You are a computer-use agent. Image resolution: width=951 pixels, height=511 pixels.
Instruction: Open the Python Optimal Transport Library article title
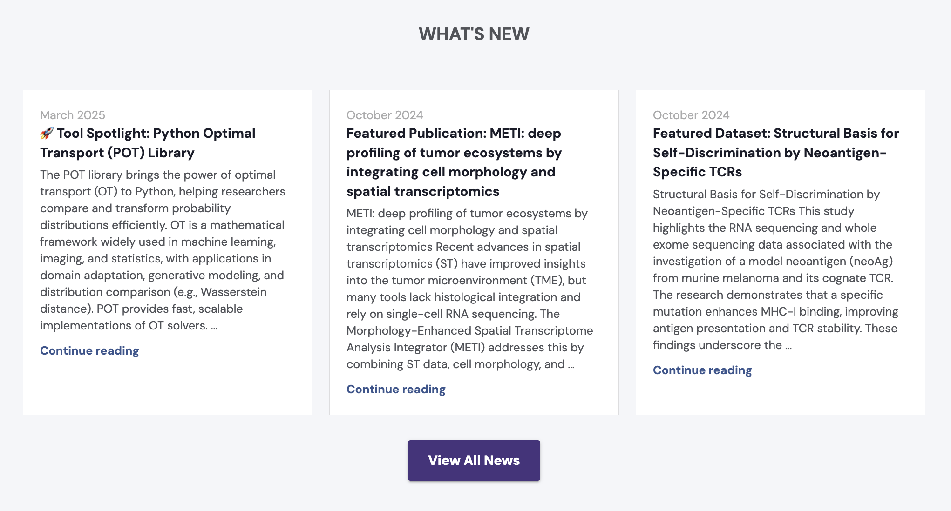pyautogui.click(x=148, y=143)
